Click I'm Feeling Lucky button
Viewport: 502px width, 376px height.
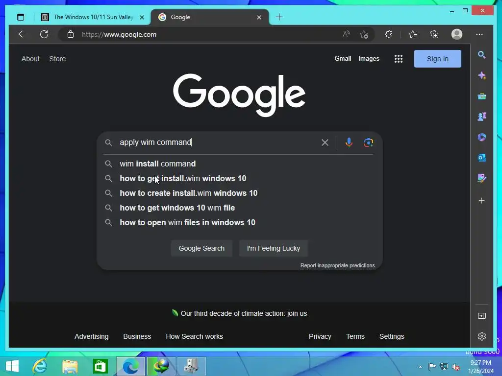(274, 248)
